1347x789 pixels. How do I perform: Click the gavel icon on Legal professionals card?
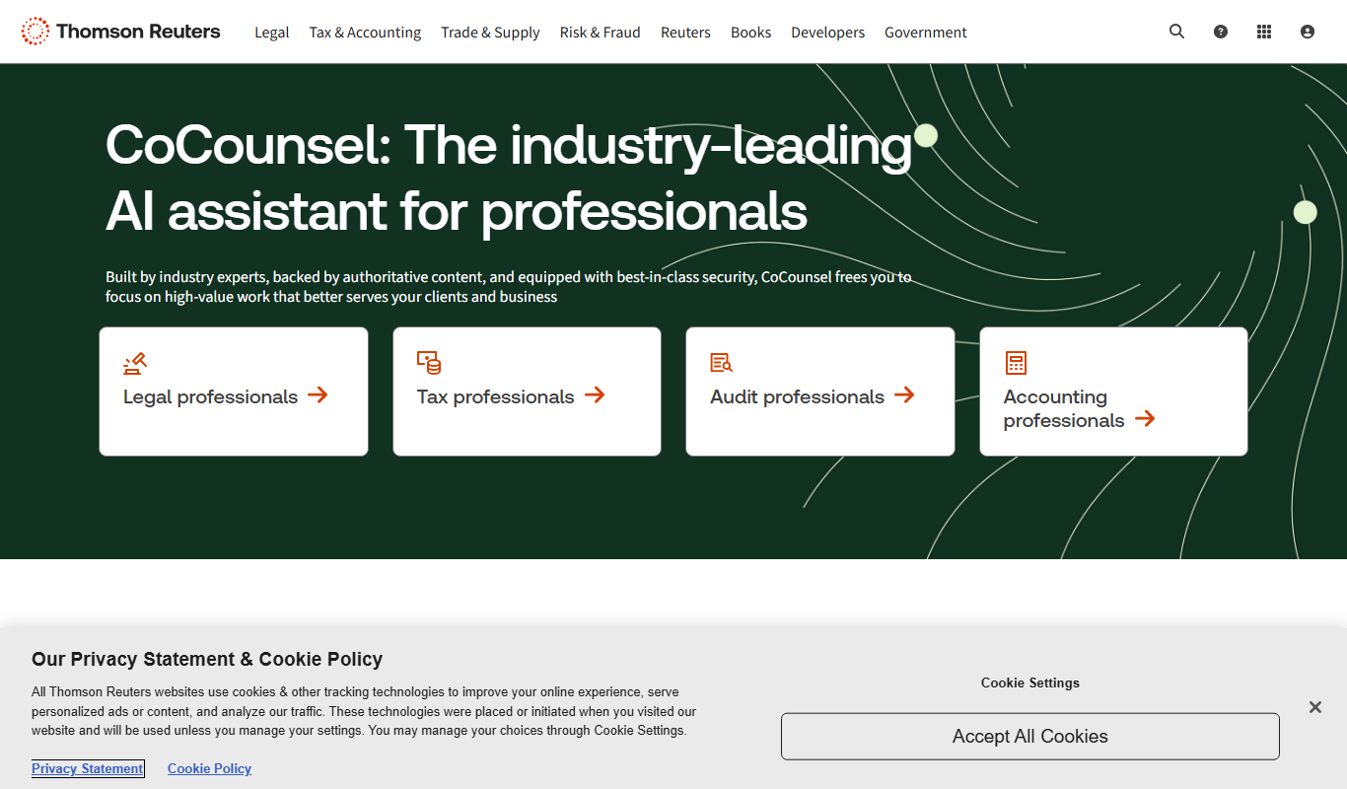[135, 363]
